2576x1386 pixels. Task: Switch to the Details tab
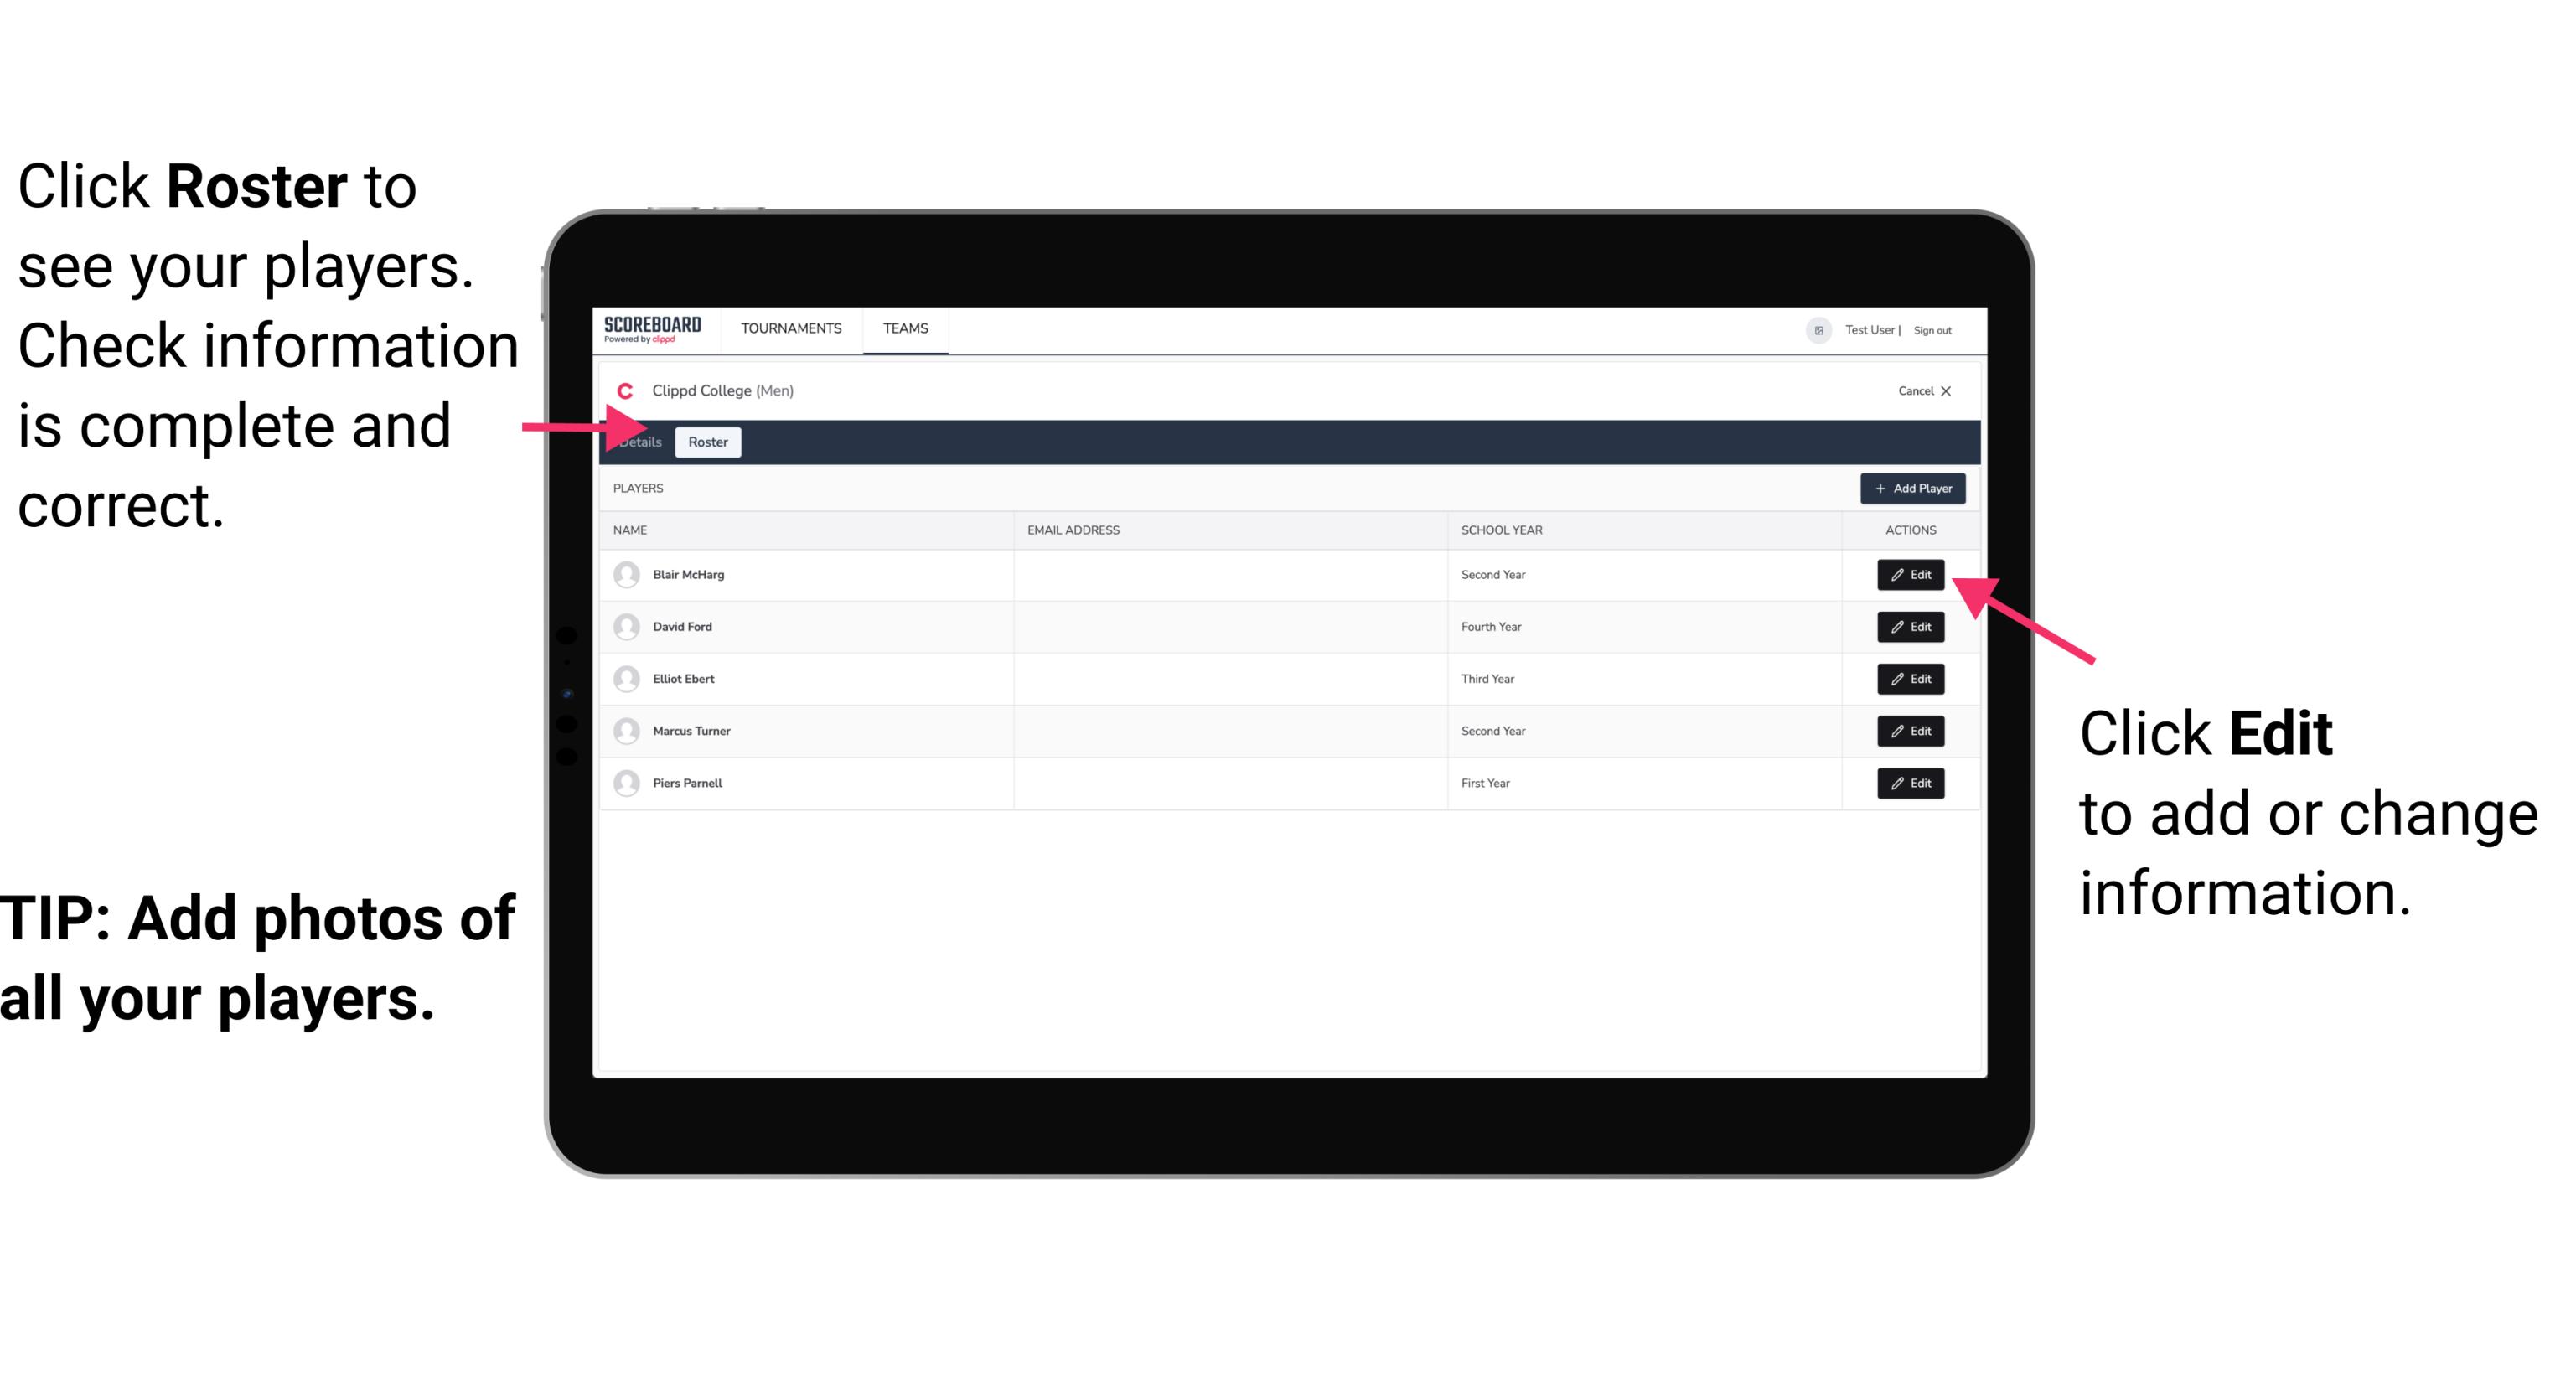tap(639, 442)
